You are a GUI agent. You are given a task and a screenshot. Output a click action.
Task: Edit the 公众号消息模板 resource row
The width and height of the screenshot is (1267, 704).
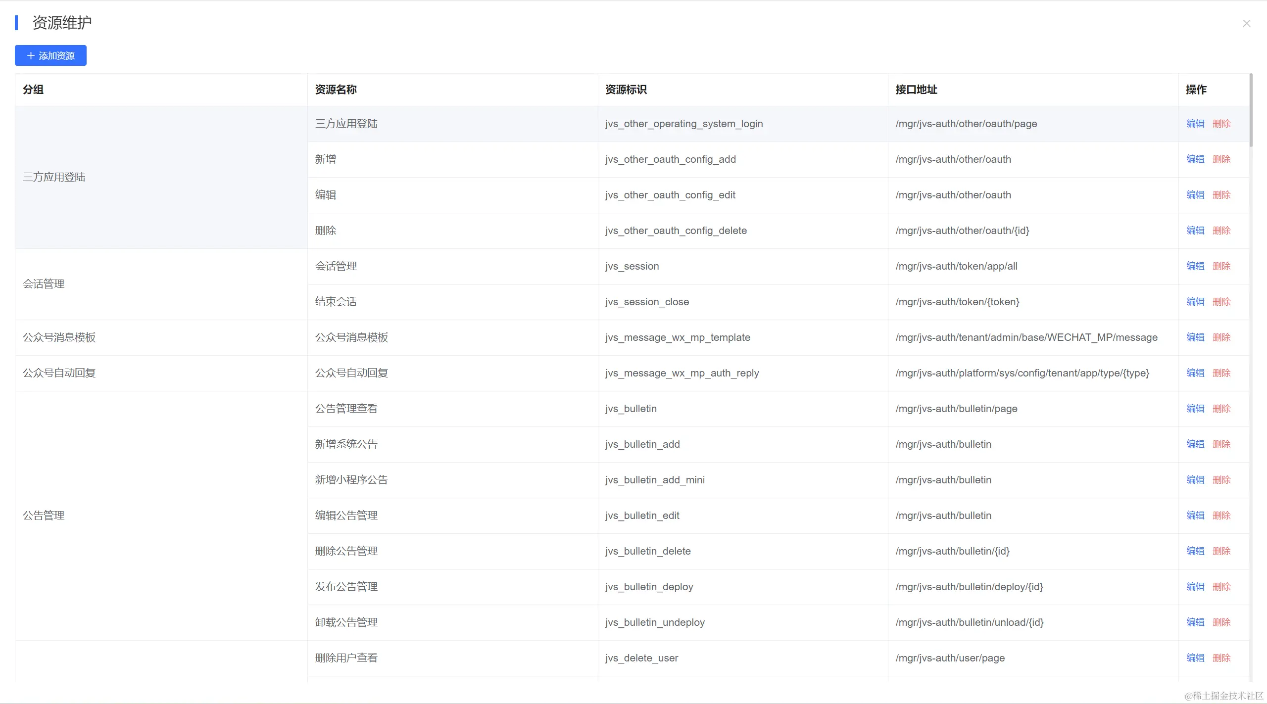(1195, 337)
